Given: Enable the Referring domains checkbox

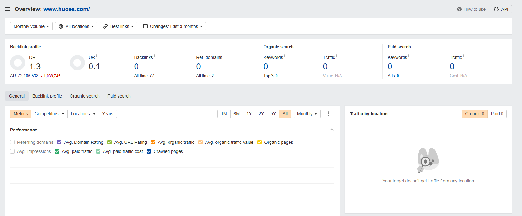Looking at the screenshot, I should (x=12, y=142).
